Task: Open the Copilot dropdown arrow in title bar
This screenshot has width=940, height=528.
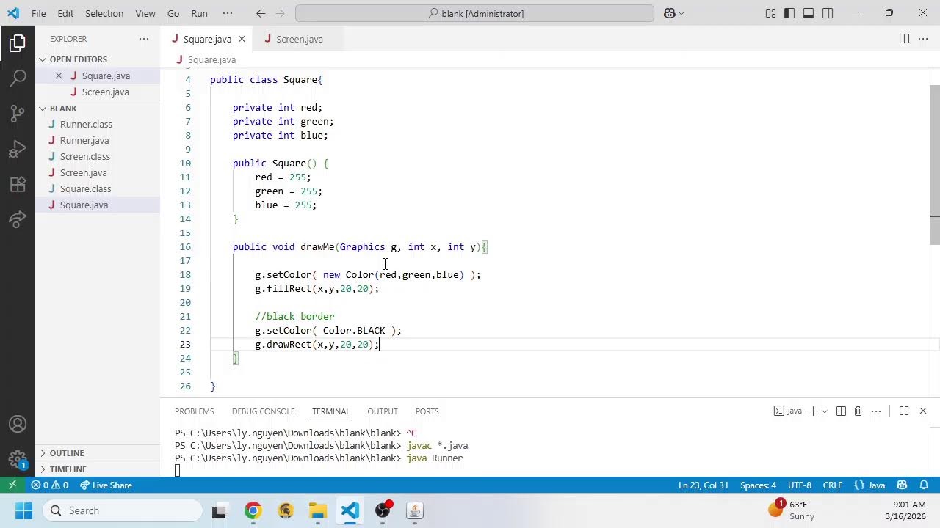Action: pos(681,13)
